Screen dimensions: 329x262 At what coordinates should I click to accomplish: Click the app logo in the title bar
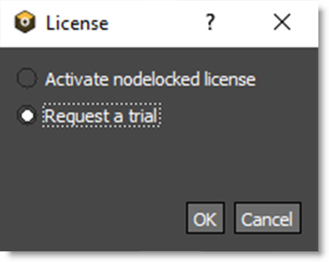point(25,23)
